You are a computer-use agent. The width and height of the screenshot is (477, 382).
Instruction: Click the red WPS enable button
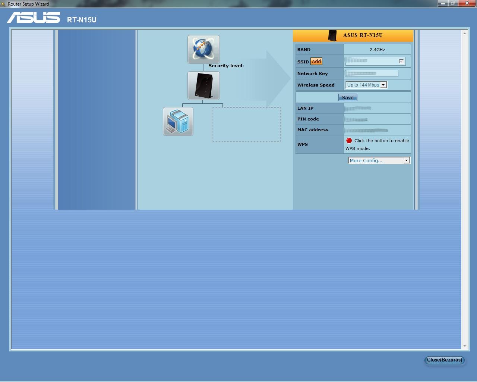pyautogui.click(x=349, y=141)
